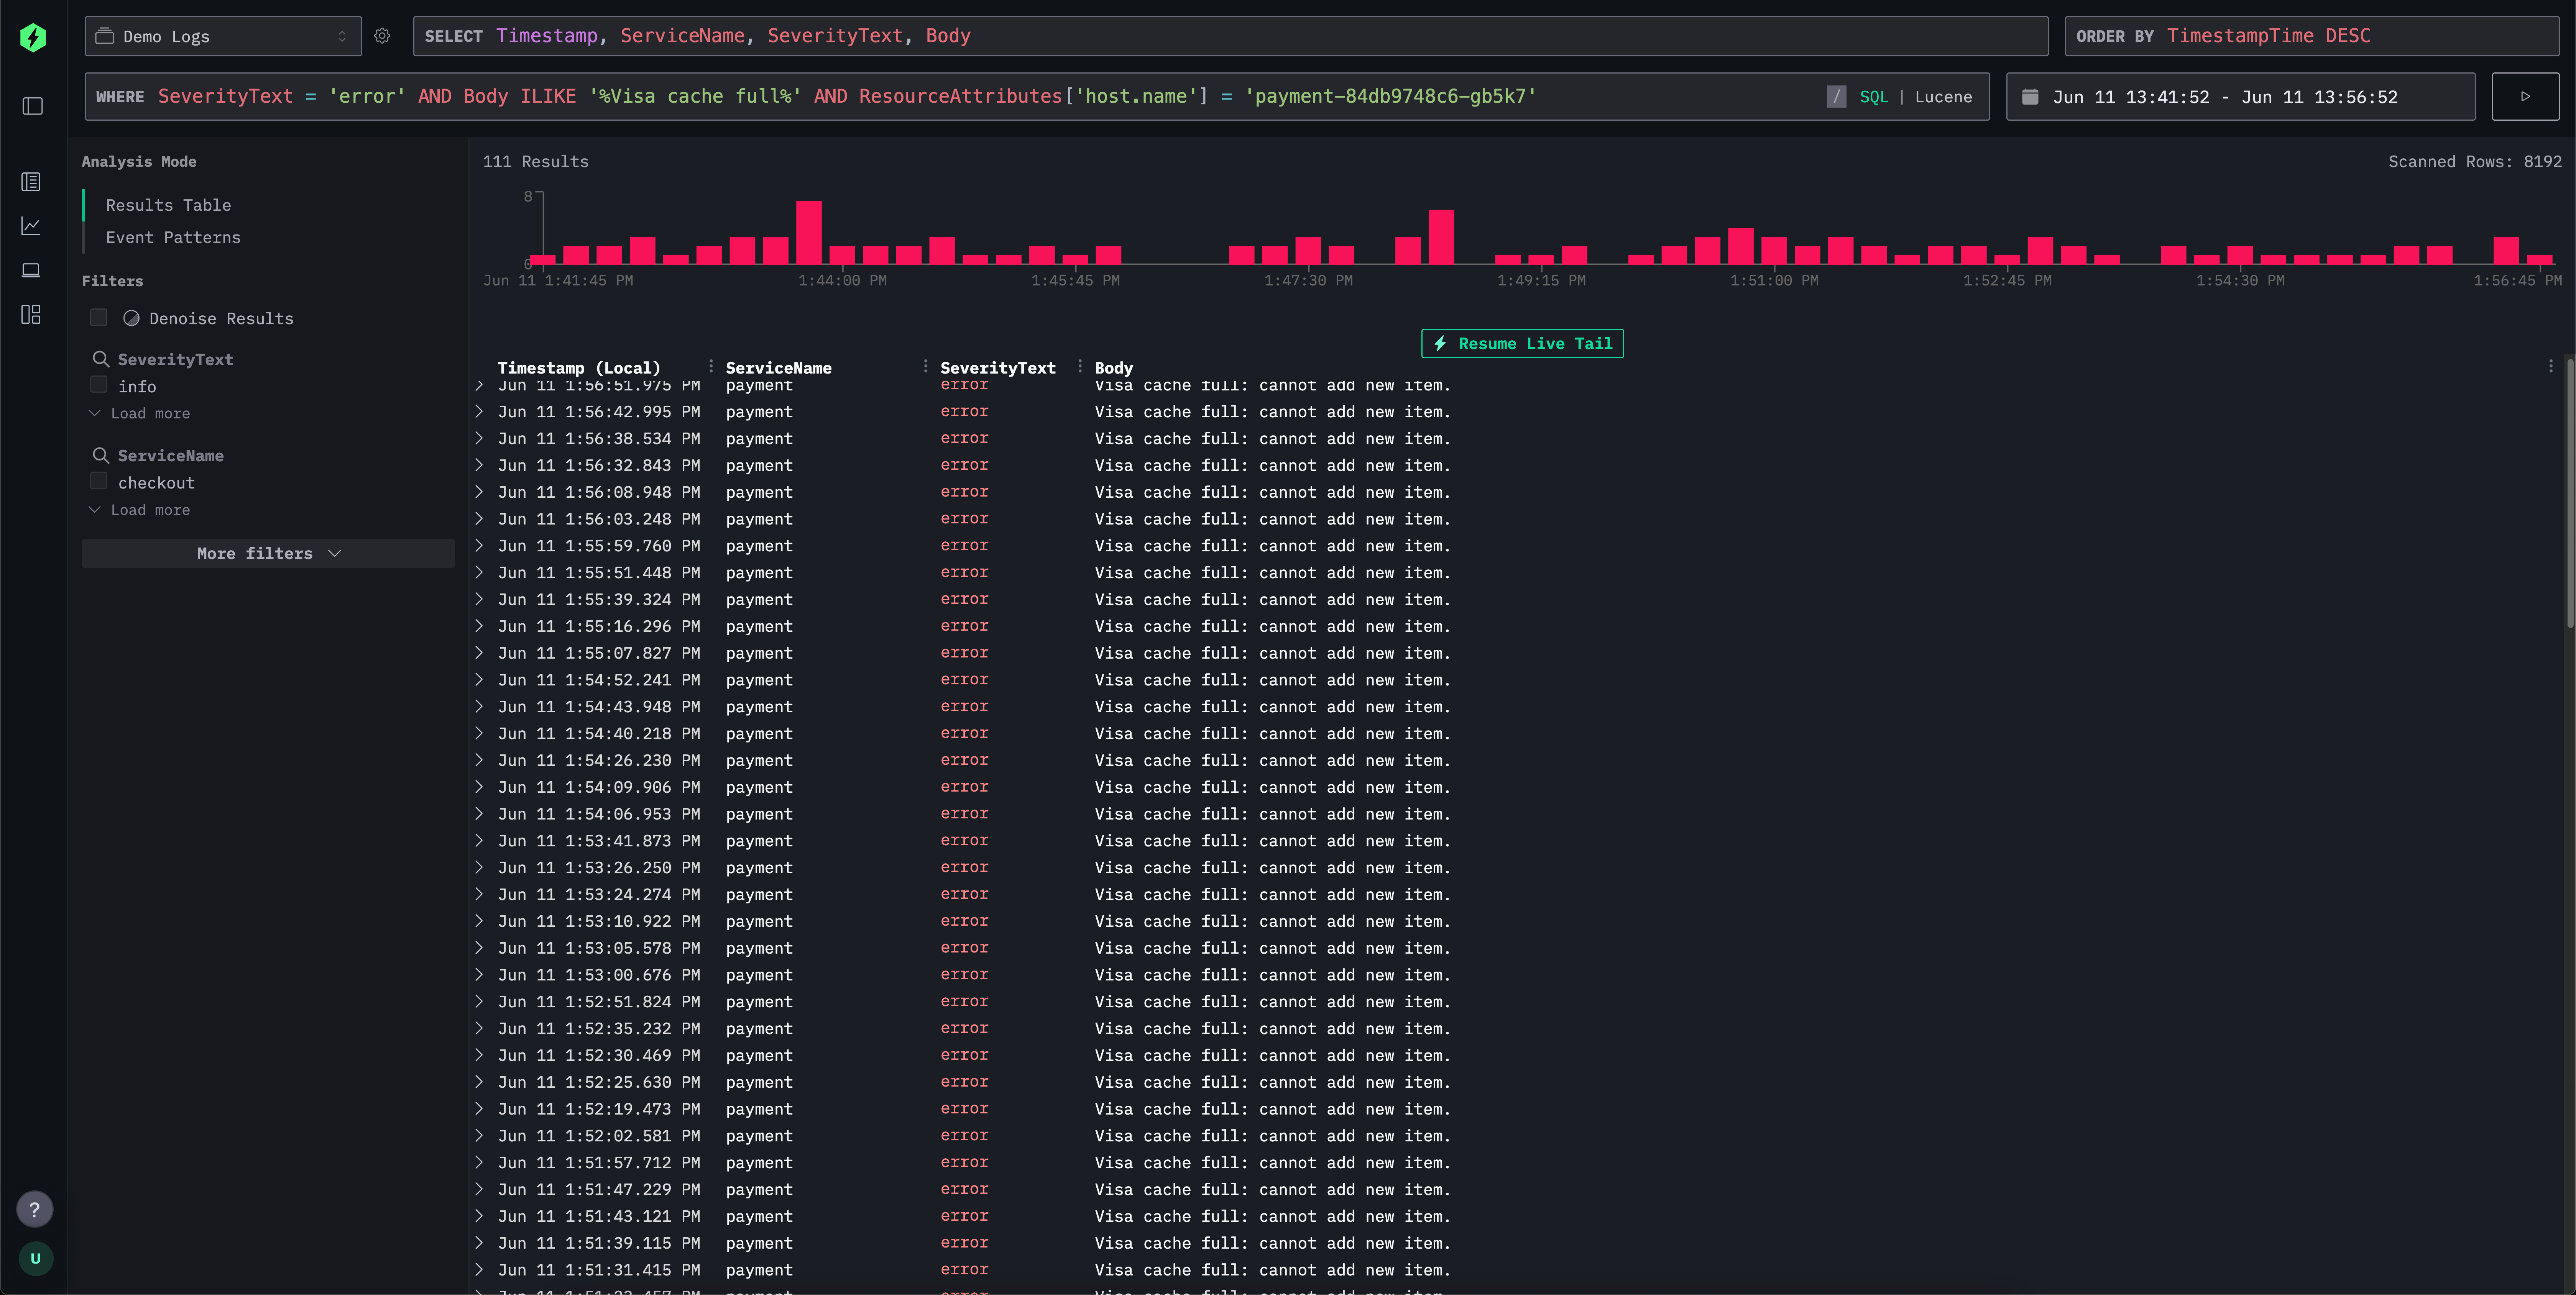2576x1295 pixels.
Task: Open the terminal/host view icon in sidebar
Action: tap(31, 270)
